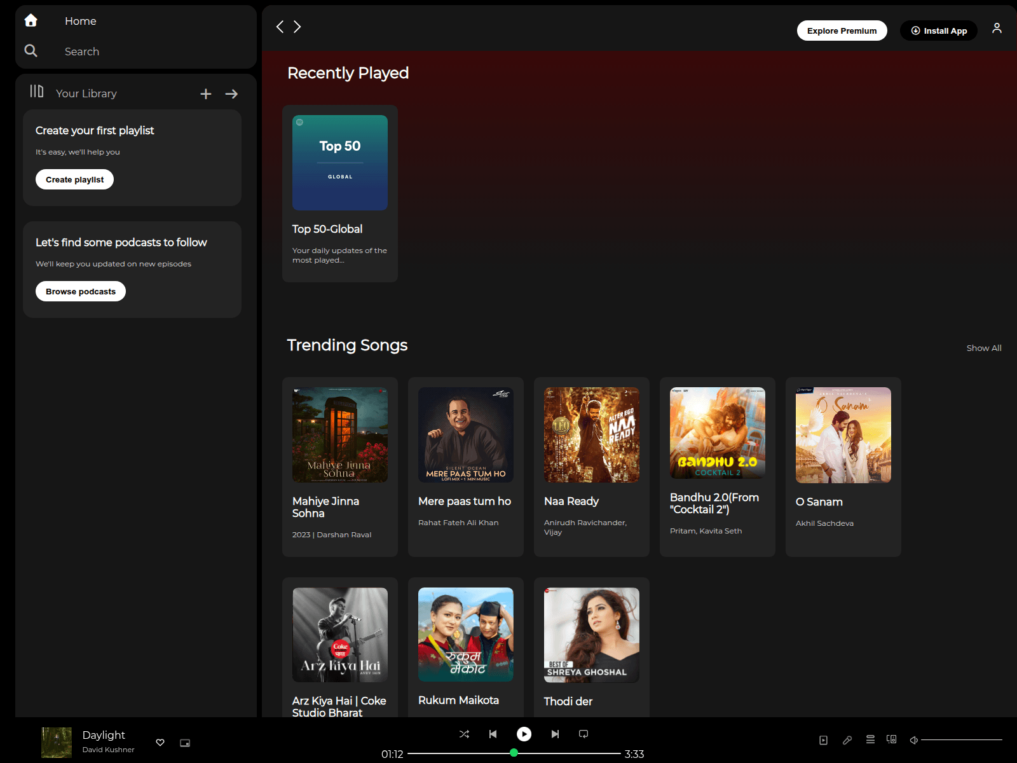This screenshot has height=763, width=1017.
Task: Open Arz Kiya Hai cover image
Action: pos(340,635)
